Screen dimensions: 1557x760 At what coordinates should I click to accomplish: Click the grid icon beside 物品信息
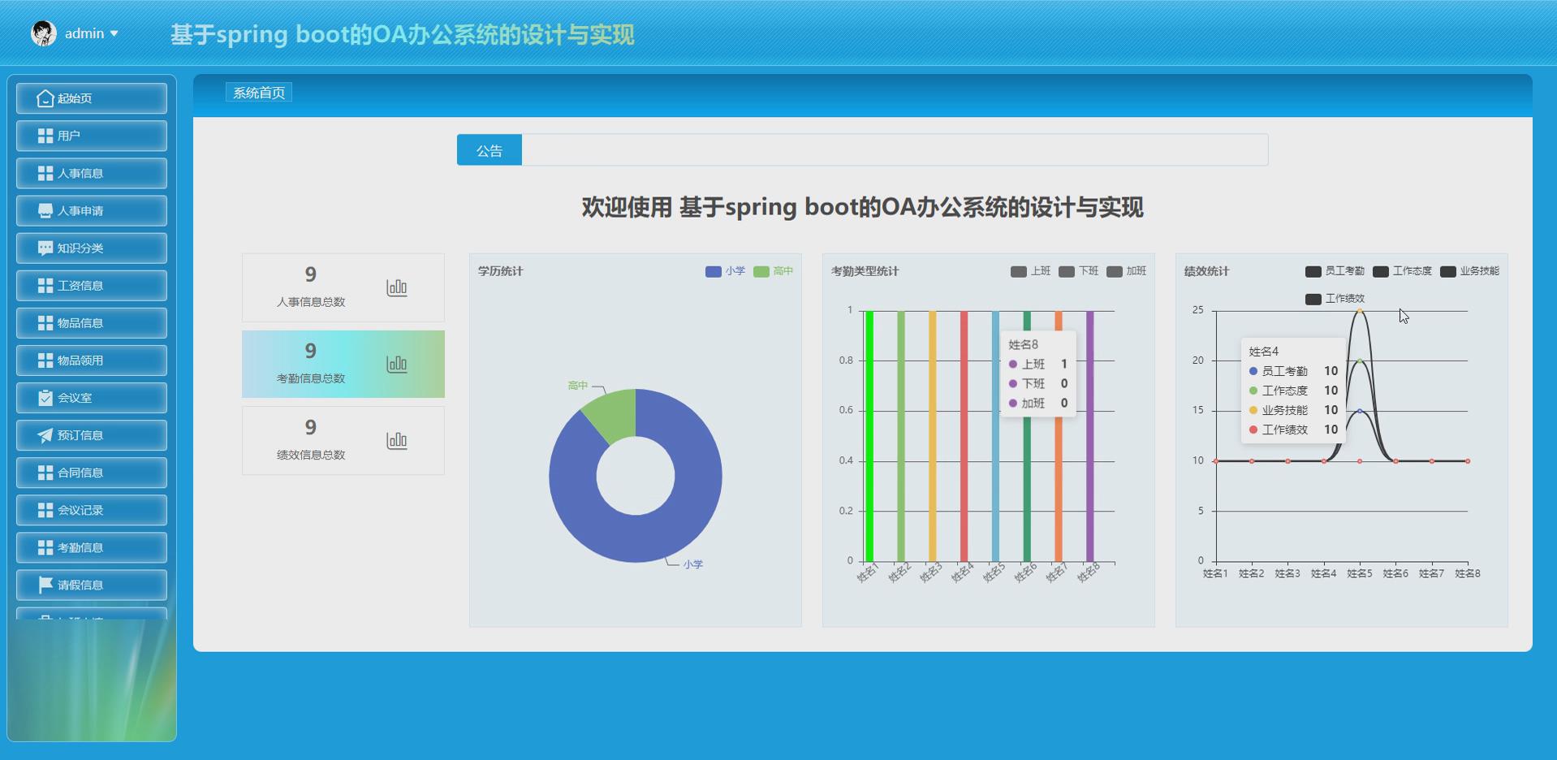tap(45, 322)
